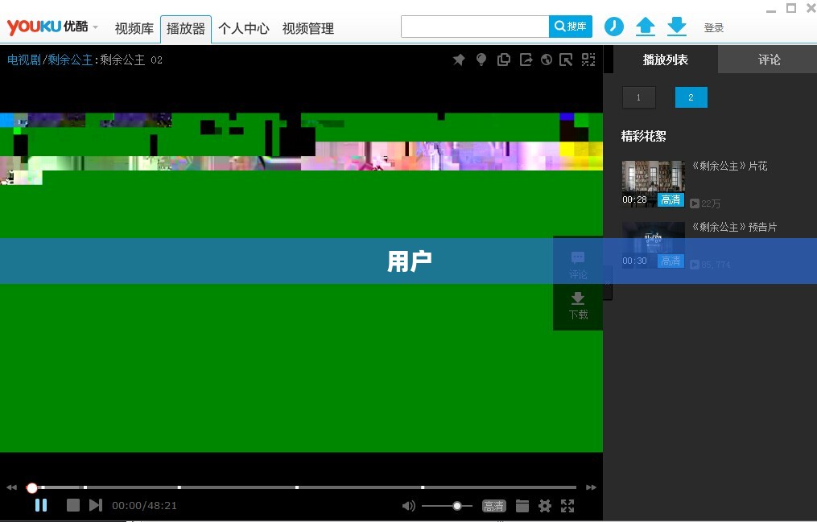Click the Youku logo
The image size is (817, 522).
[x=47, y=27]
